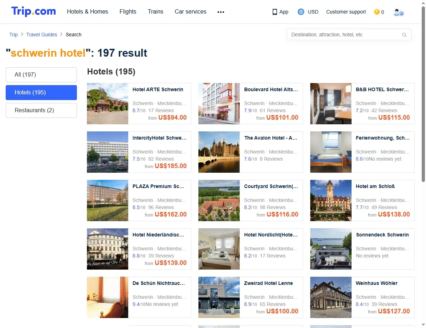Click Boulevard Hotel Alts... title
Viewport: 426px width, 328px height.
271,89
